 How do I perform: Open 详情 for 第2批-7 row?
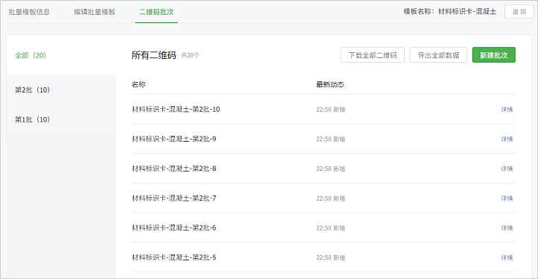507,198
